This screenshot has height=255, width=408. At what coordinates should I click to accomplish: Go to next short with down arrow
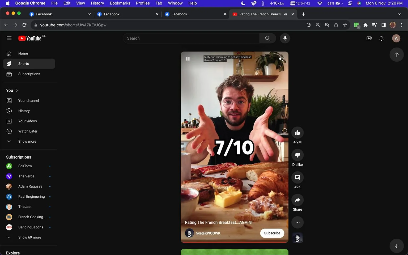tap(397, 246)
